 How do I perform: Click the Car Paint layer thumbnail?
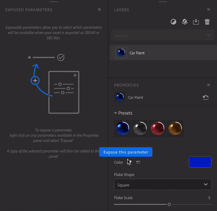pyautogui.click(x=121, y=52)
